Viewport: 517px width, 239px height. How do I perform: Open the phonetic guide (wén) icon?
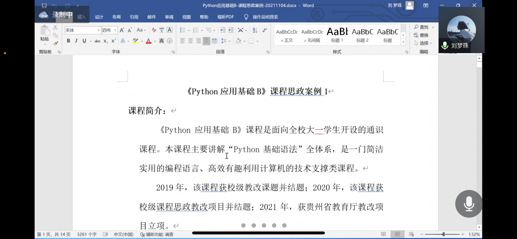coord(162,30)
